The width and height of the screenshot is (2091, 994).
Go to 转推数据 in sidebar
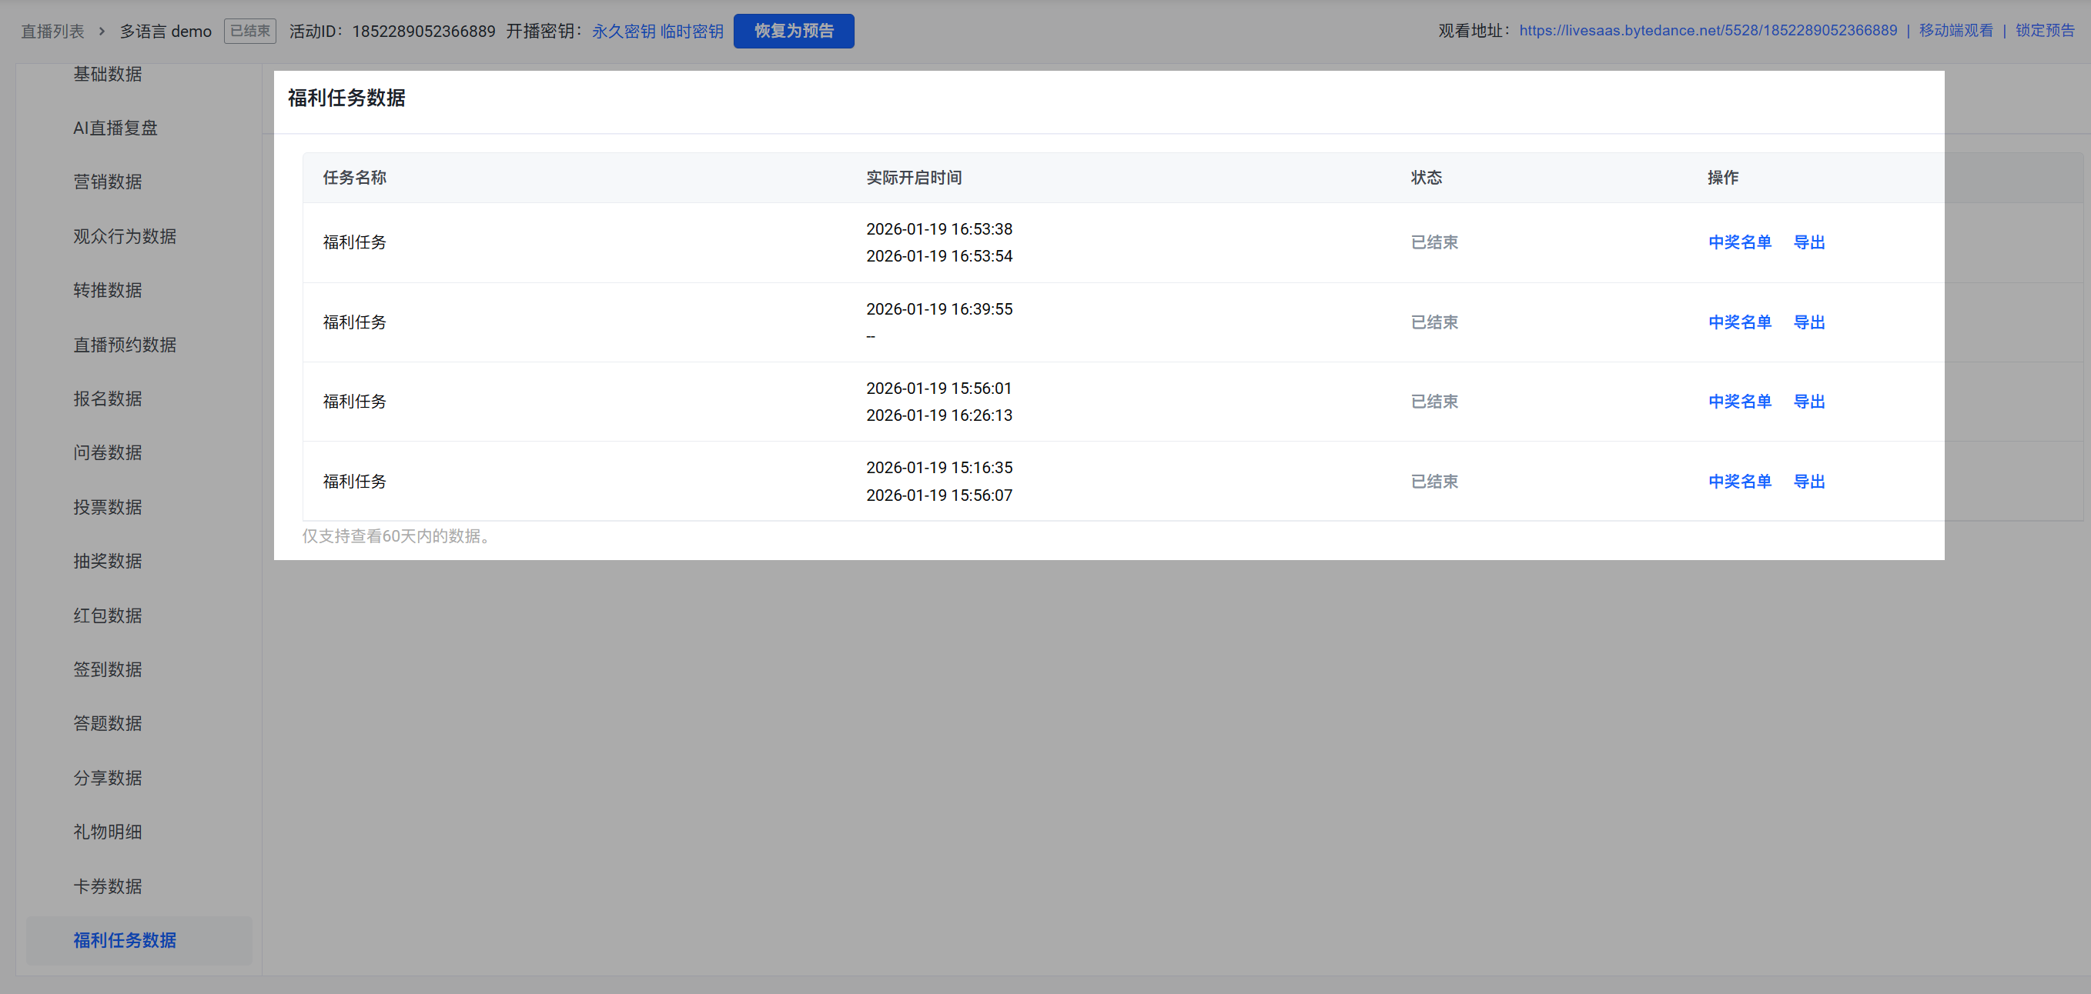(108, 290)
